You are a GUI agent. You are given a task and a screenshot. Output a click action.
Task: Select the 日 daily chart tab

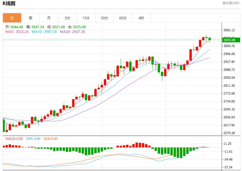tap(12, 18)
